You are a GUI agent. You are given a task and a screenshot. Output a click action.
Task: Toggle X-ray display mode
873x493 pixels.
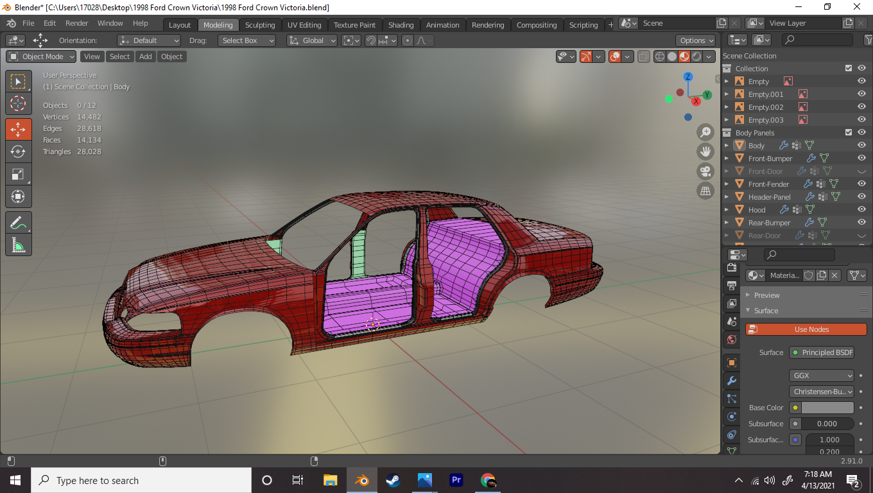(644, 56)
